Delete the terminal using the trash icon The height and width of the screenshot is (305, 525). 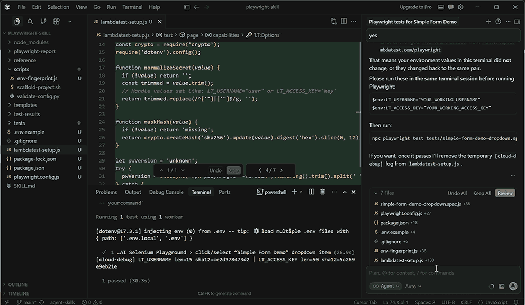click(x=323, y=192)
